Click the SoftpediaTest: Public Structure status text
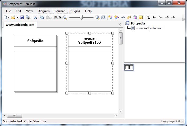The image size is (187, 126). [x=25, y=121]
